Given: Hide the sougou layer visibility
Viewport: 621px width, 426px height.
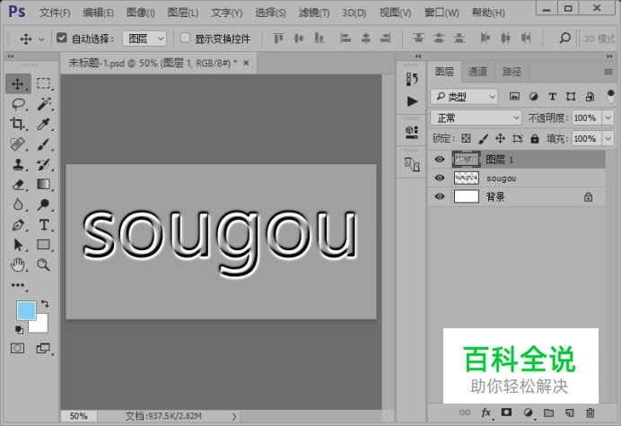Looking at the screenshot, I should 439,178.
